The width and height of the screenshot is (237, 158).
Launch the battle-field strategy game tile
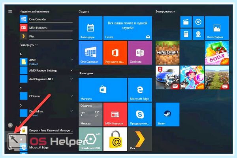(x=217, y=77)
